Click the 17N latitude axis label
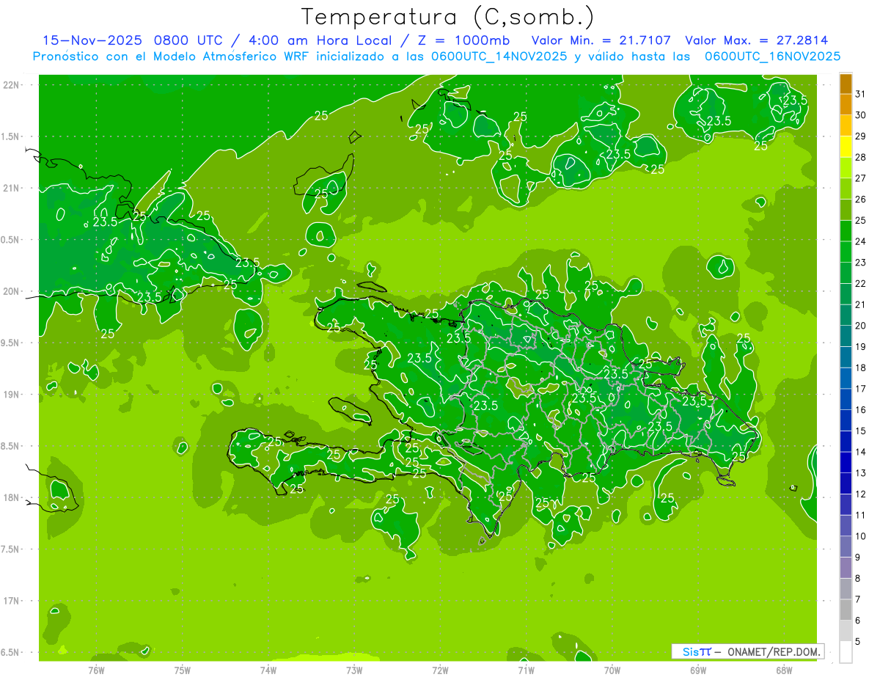 pos(11,601)
